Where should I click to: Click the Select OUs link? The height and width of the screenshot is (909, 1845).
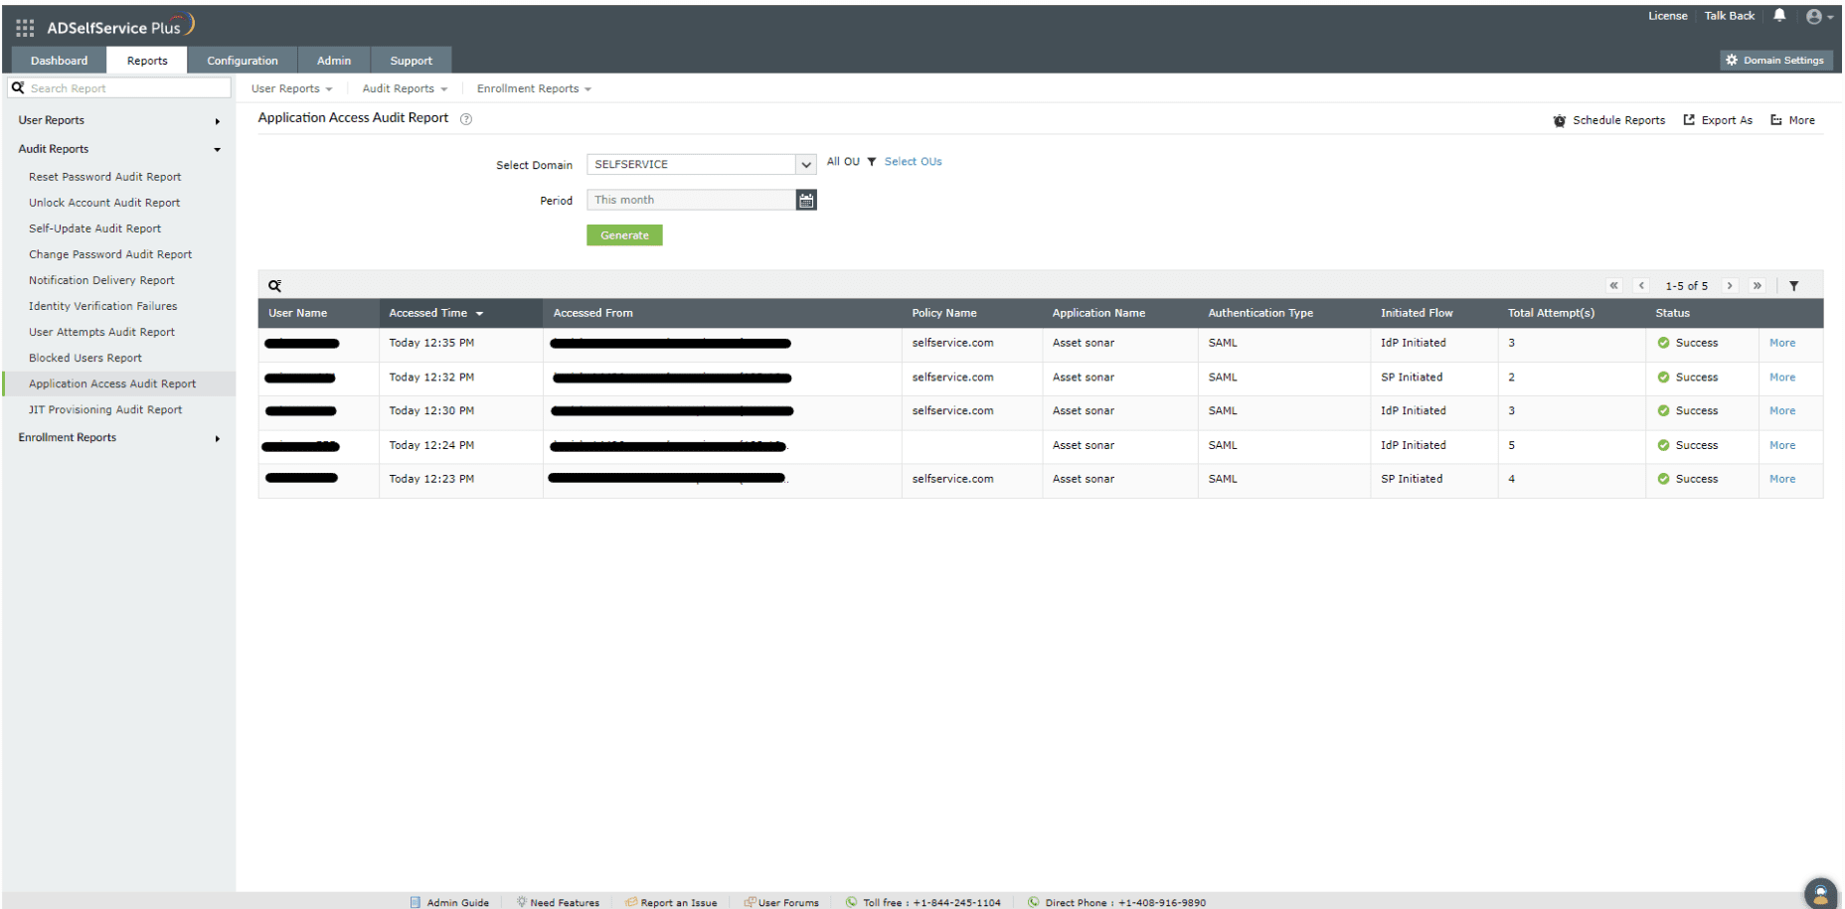pyautogui.click(x=913, y=161)
